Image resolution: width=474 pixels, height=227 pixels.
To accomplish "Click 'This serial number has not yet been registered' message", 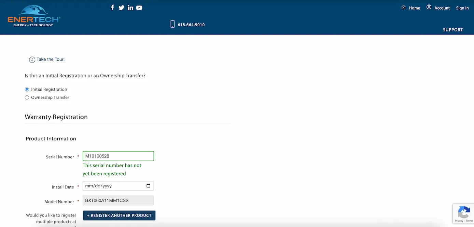I will (112, 169).
